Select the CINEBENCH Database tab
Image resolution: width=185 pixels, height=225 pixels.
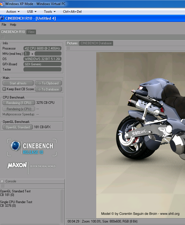pos(96,43)
